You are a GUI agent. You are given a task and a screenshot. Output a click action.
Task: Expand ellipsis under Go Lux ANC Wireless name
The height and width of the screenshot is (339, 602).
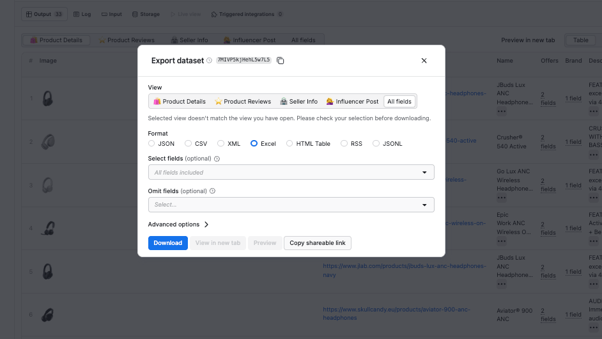point(502,198)
